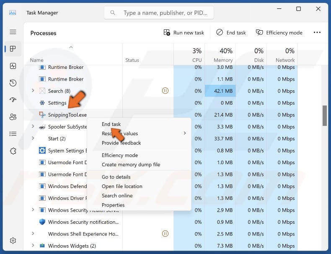
Task: Click the Settings process gear icon
Action: point(42,103)
